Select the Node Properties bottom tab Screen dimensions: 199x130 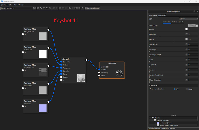(x=154, y=129)
